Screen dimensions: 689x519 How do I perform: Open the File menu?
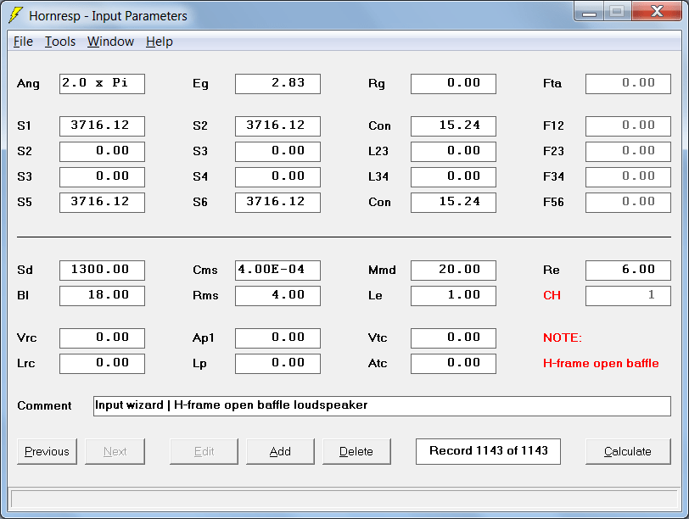click(23, 42)
